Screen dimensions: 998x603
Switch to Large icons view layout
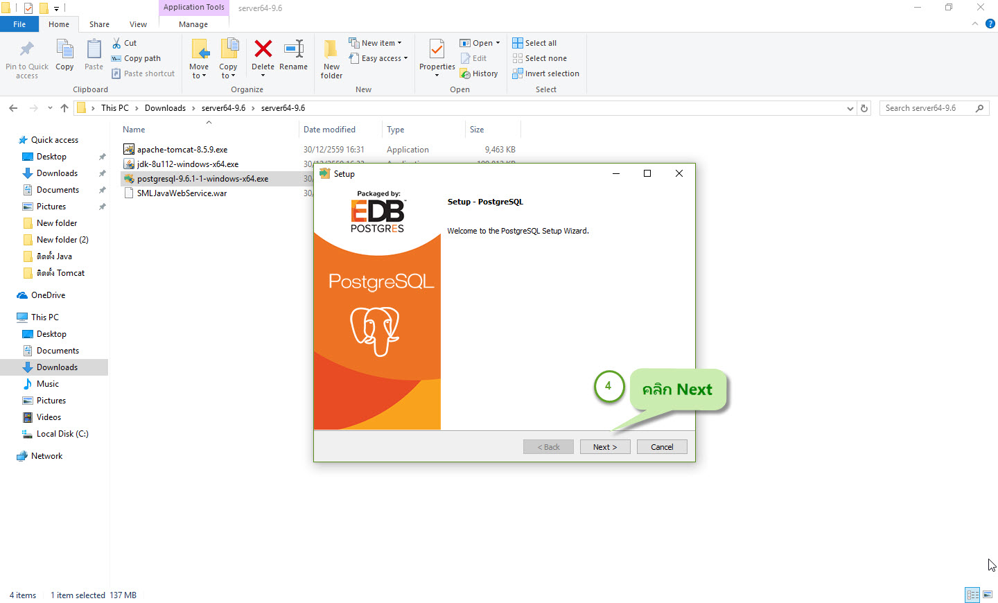click(988, 595)
